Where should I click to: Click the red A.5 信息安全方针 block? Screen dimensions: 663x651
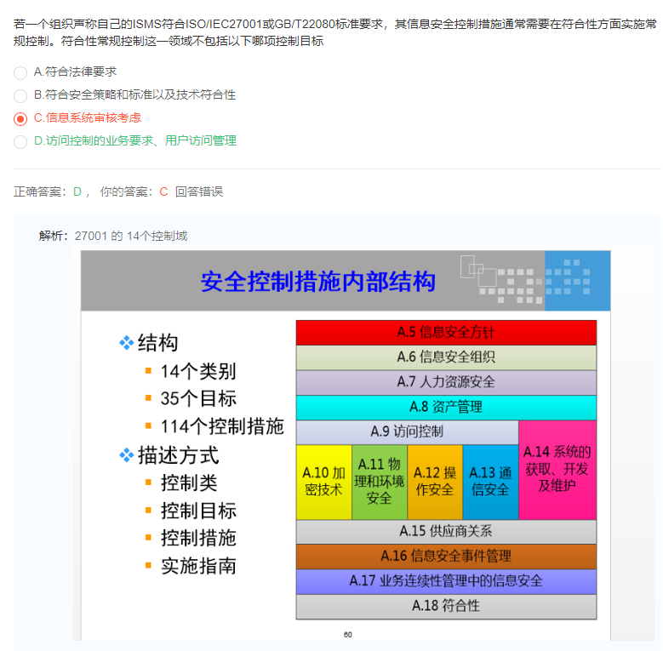click(446, 332)
